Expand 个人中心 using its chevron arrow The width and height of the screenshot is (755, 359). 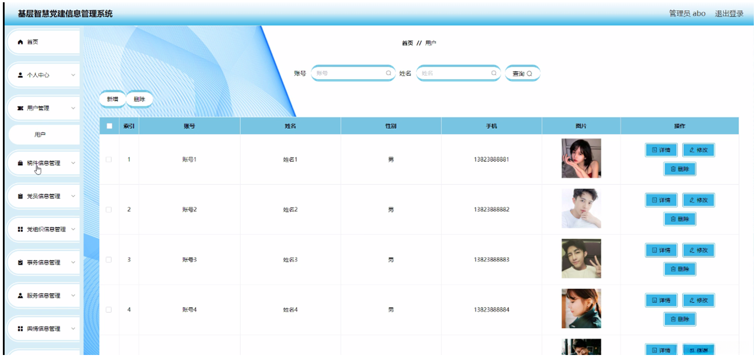click(73, 75)
